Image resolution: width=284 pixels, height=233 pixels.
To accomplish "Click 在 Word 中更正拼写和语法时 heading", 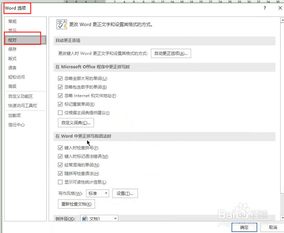I will pyautogui.click(x=83, y=136).
